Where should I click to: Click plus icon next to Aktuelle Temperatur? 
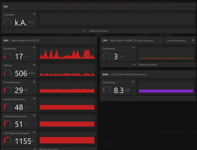(34, 98)
